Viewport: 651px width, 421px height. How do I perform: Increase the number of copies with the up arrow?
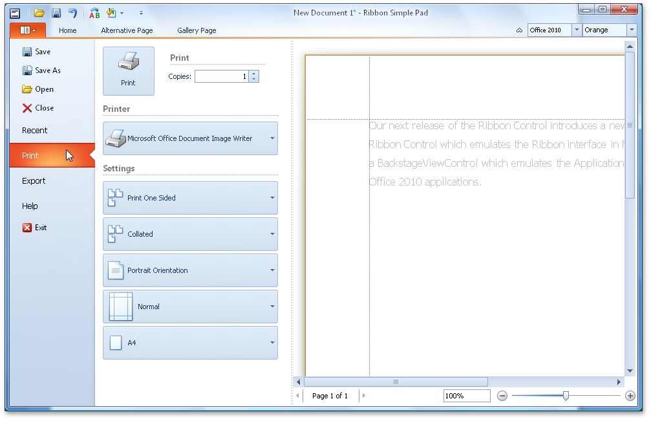[x=253, y=74]
